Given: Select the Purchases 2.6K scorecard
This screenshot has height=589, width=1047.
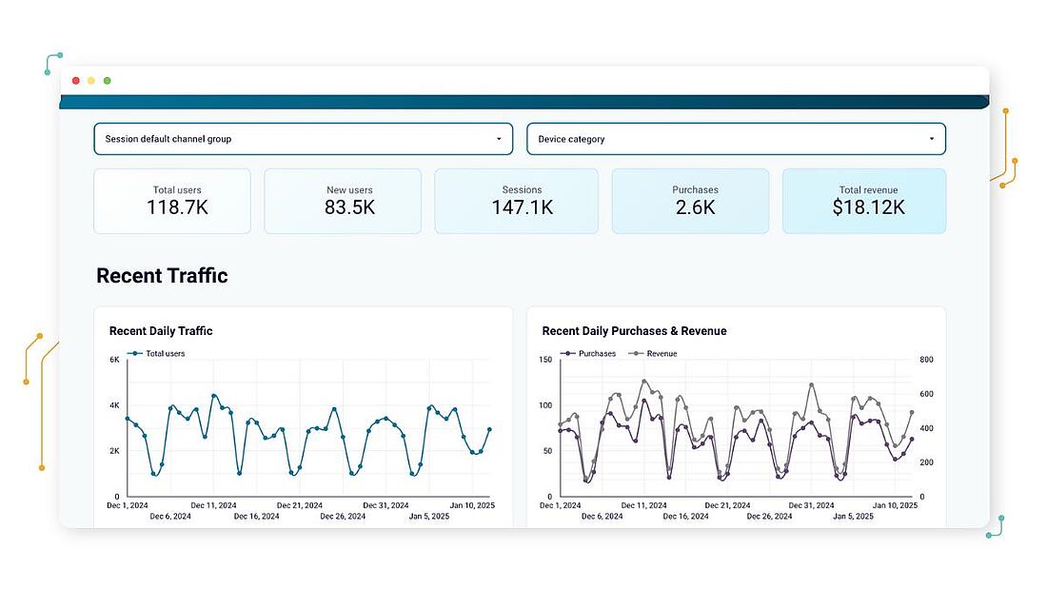Looking at the screenshot, I should click(690, 201).
